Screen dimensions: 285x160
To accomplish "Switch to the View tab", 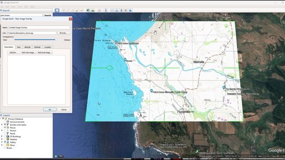I will 19,47.
